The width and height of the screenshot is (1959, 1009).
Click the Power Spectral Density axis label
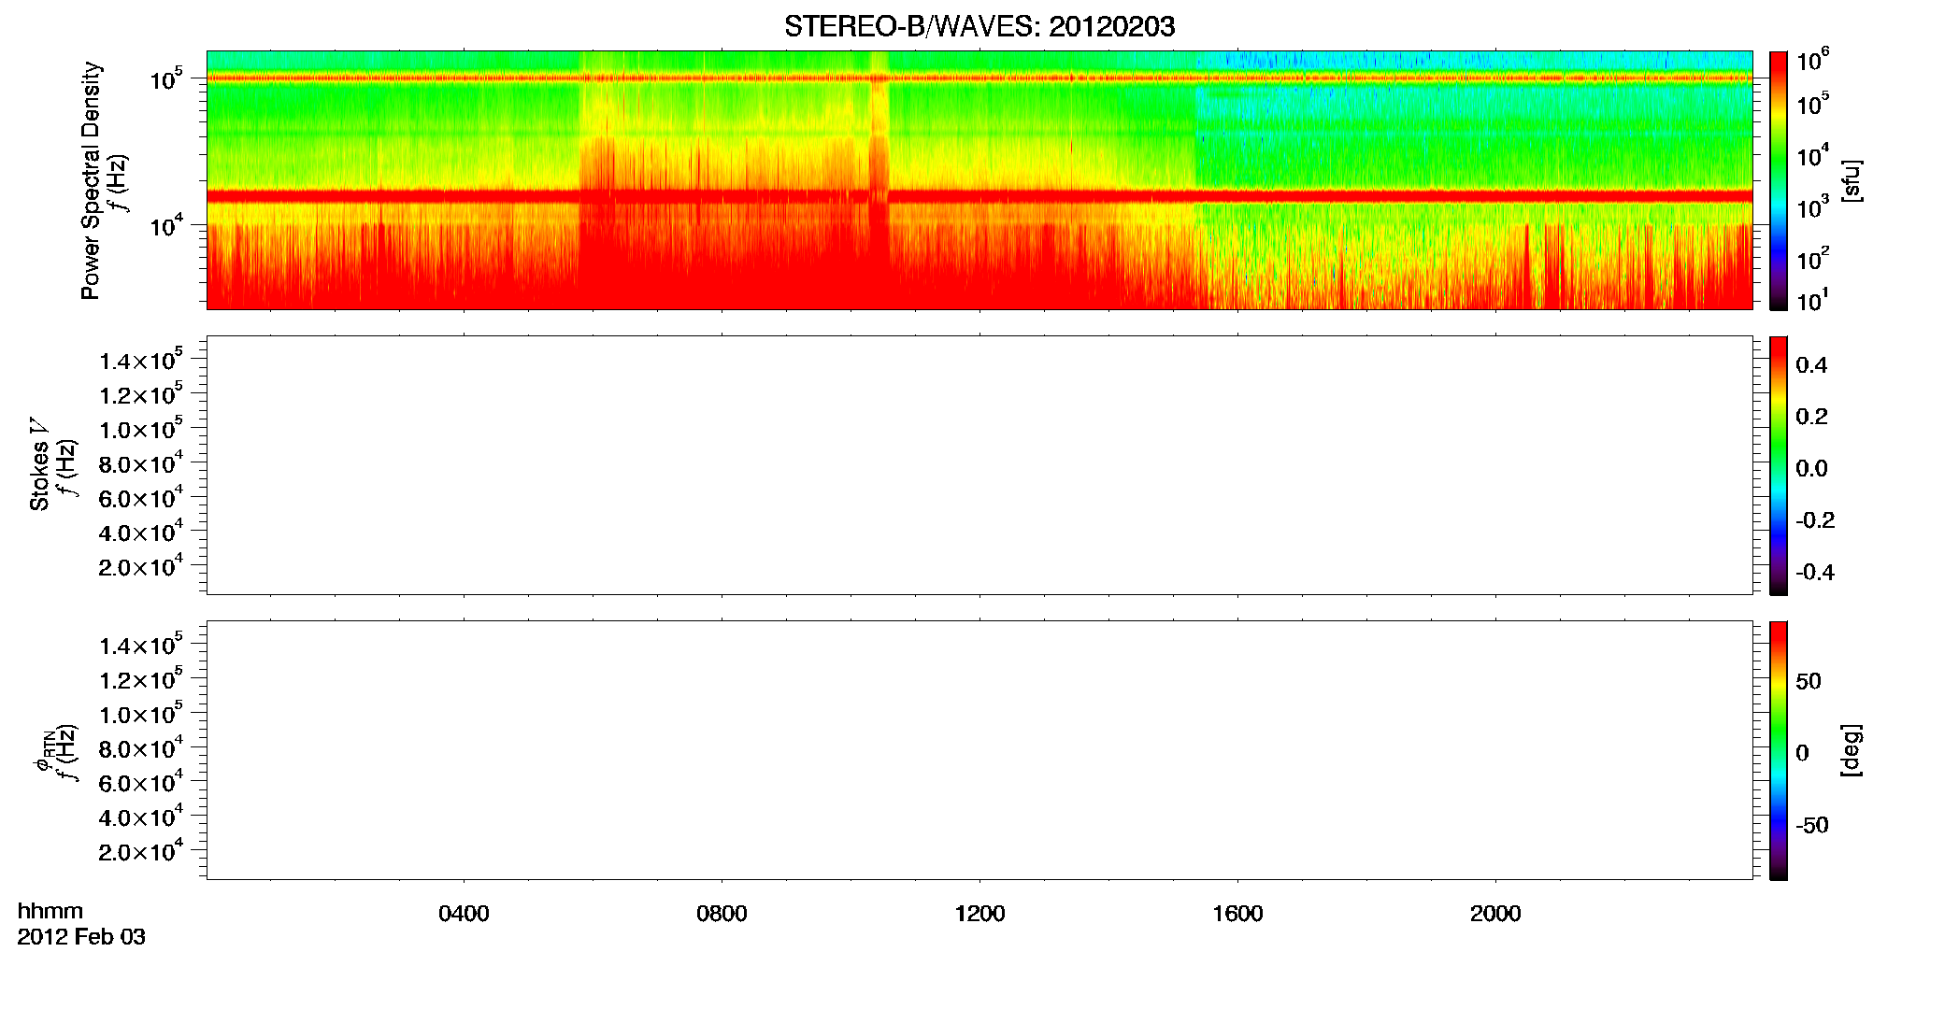(90, 180)
